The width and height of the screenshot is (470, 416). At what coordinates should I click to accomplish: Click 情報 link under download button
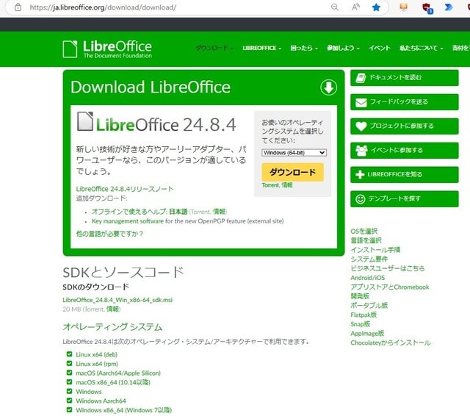287,185
